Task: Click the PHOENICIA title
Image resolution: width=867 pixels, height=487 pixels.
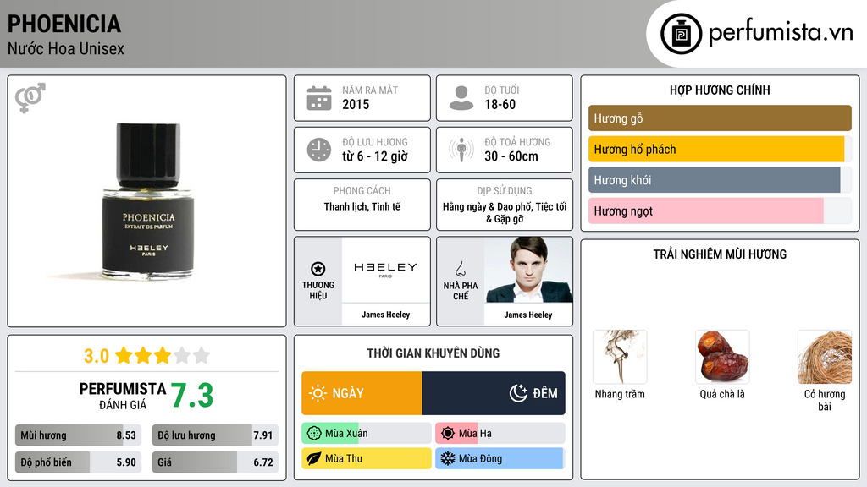Action: click(64, 24)
